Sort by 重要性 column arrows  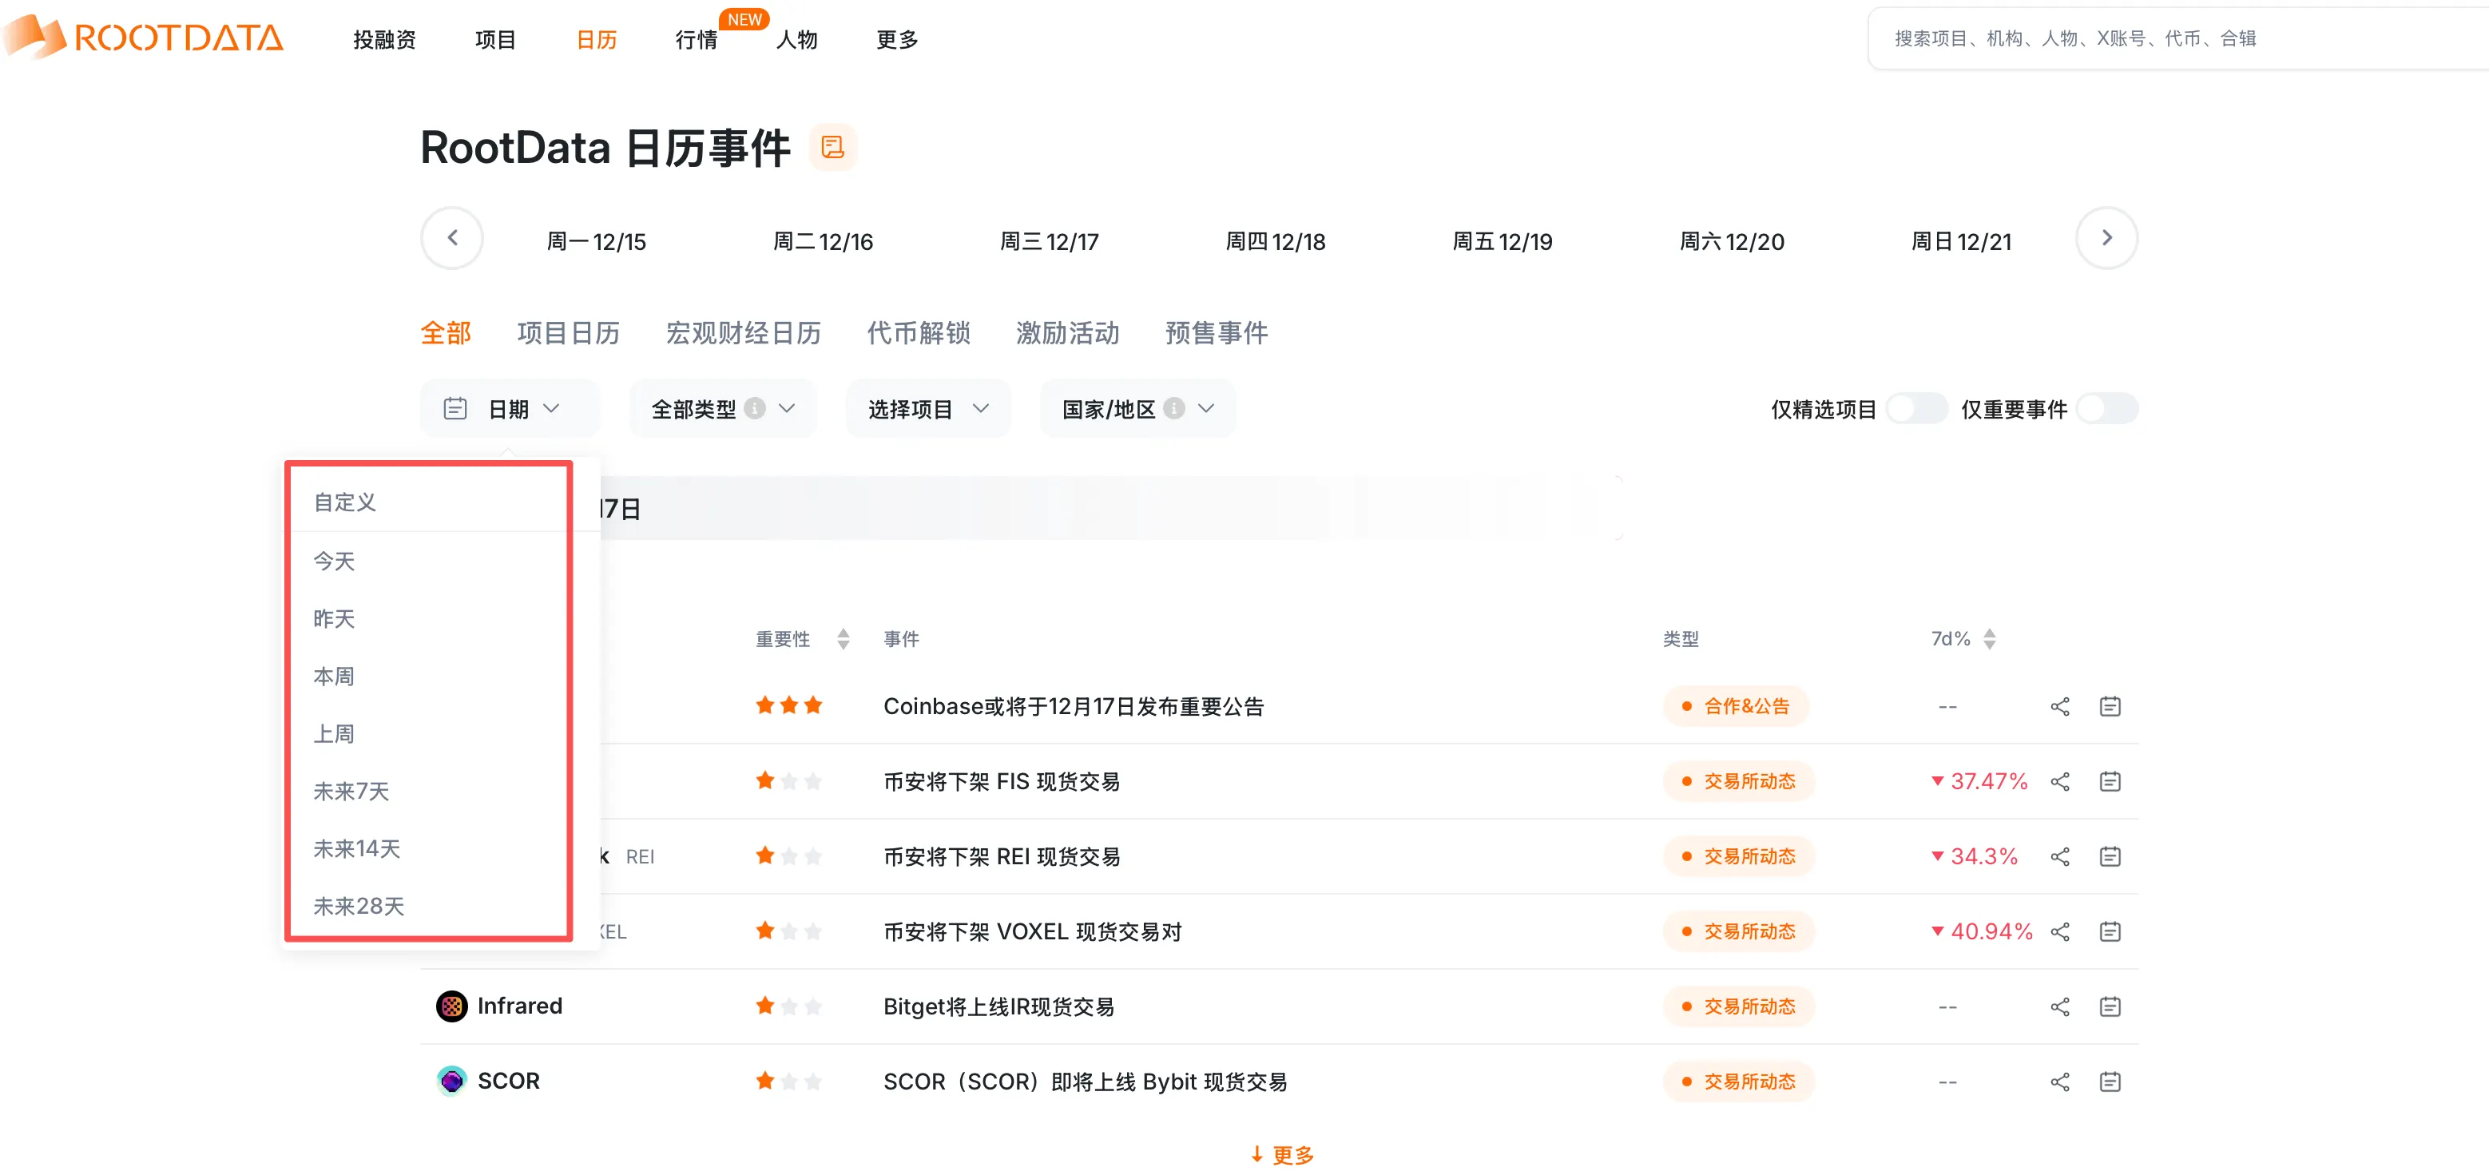pyautogui.click(x=843, y=639)
